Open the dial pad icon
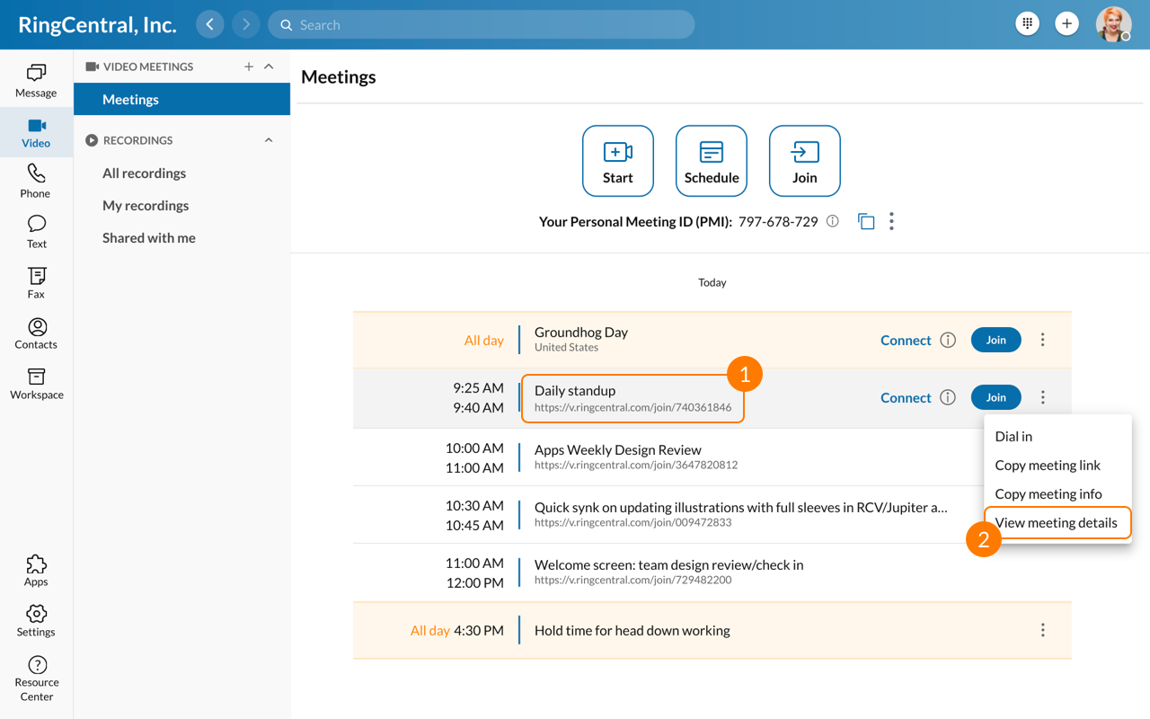1150x719 pixels. [x=1027, y=24]
